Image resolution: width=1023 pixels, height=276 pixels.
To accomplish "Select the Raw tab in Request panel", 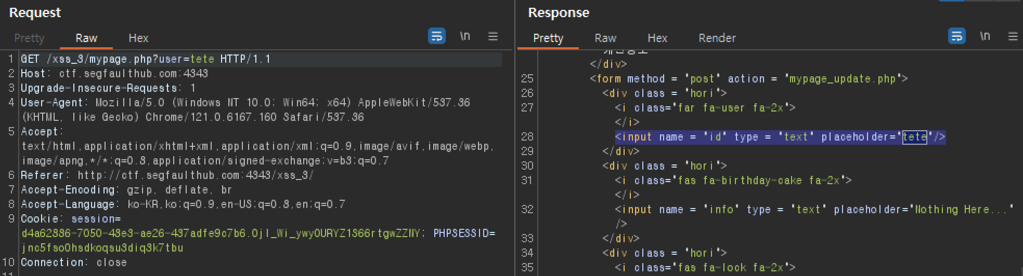I will pos(86,38).
